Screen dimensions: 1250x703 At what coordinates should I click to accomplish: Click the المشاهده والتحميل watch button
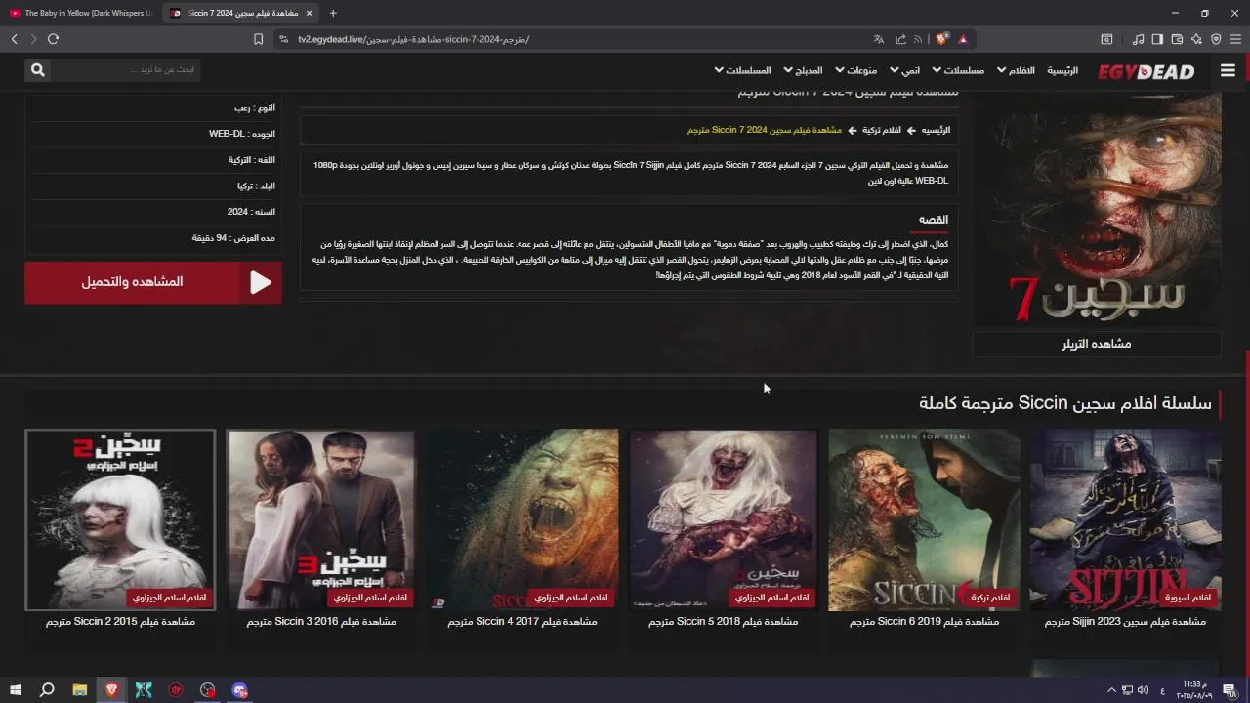[x=153, y=282]
